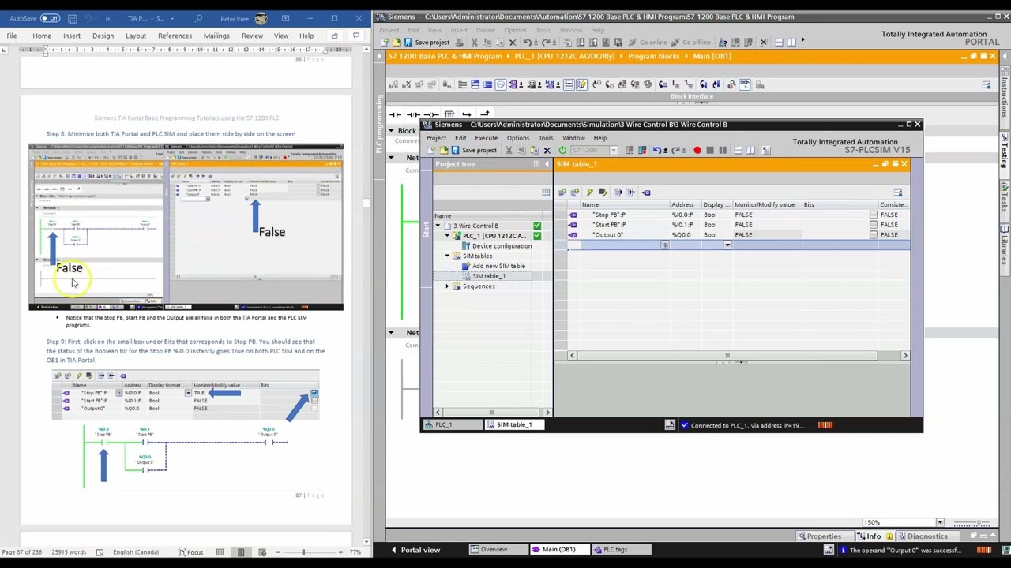Check the Bits box for Stop PB row
The image size is (1011, 568).
pos(873,215)
